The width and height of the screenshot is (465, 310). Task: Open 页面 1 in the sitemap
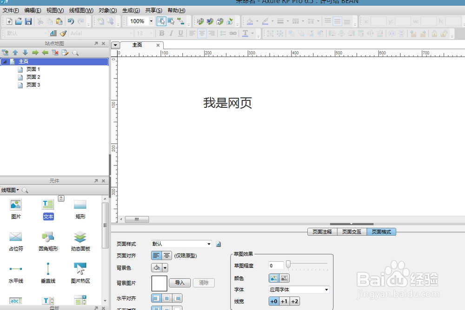(x=33, y=69)
